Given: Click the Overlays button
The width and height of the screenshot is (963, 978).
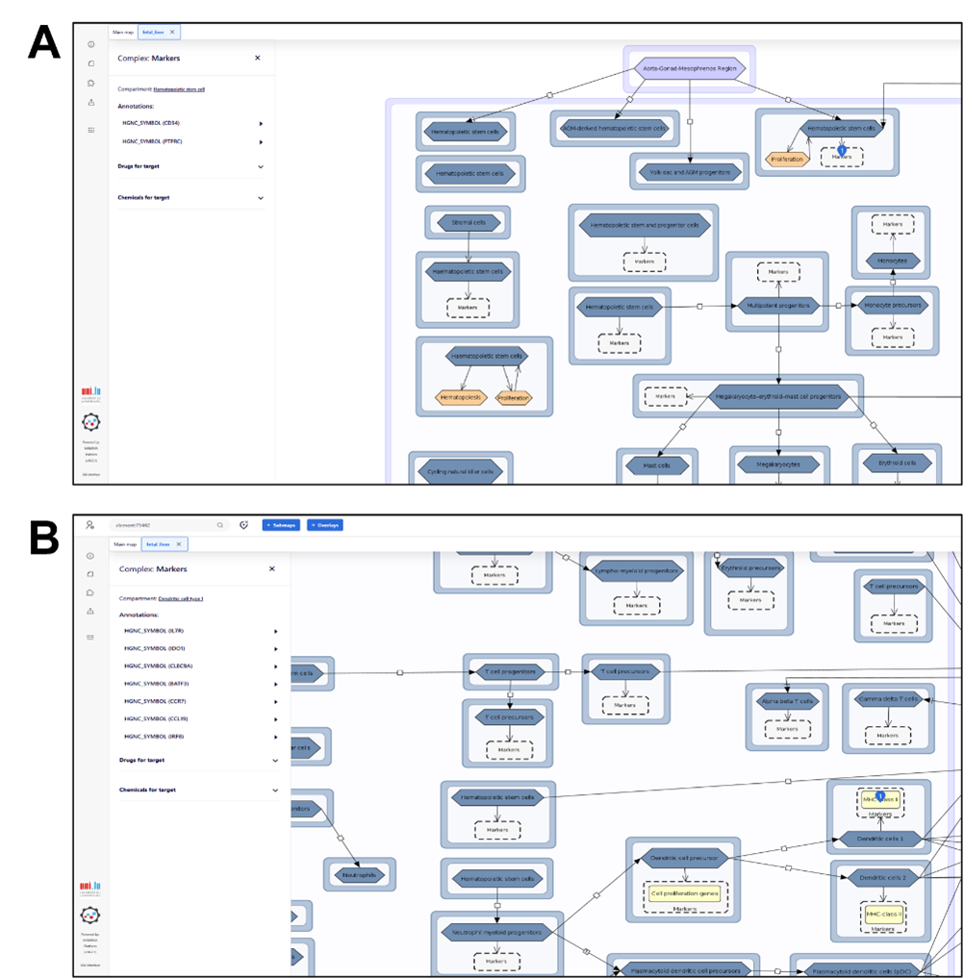Looking at the screenshot, I should tap(325, 525).
